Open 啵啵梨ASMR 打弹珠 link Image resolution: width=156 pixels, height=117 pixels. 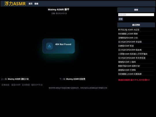127,70
